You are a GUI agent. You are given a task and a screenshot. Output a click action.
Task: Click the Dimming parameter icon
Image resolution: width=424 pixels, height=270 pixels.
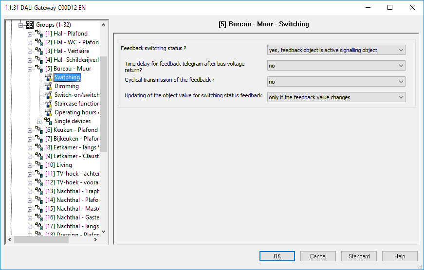(48, 86)
